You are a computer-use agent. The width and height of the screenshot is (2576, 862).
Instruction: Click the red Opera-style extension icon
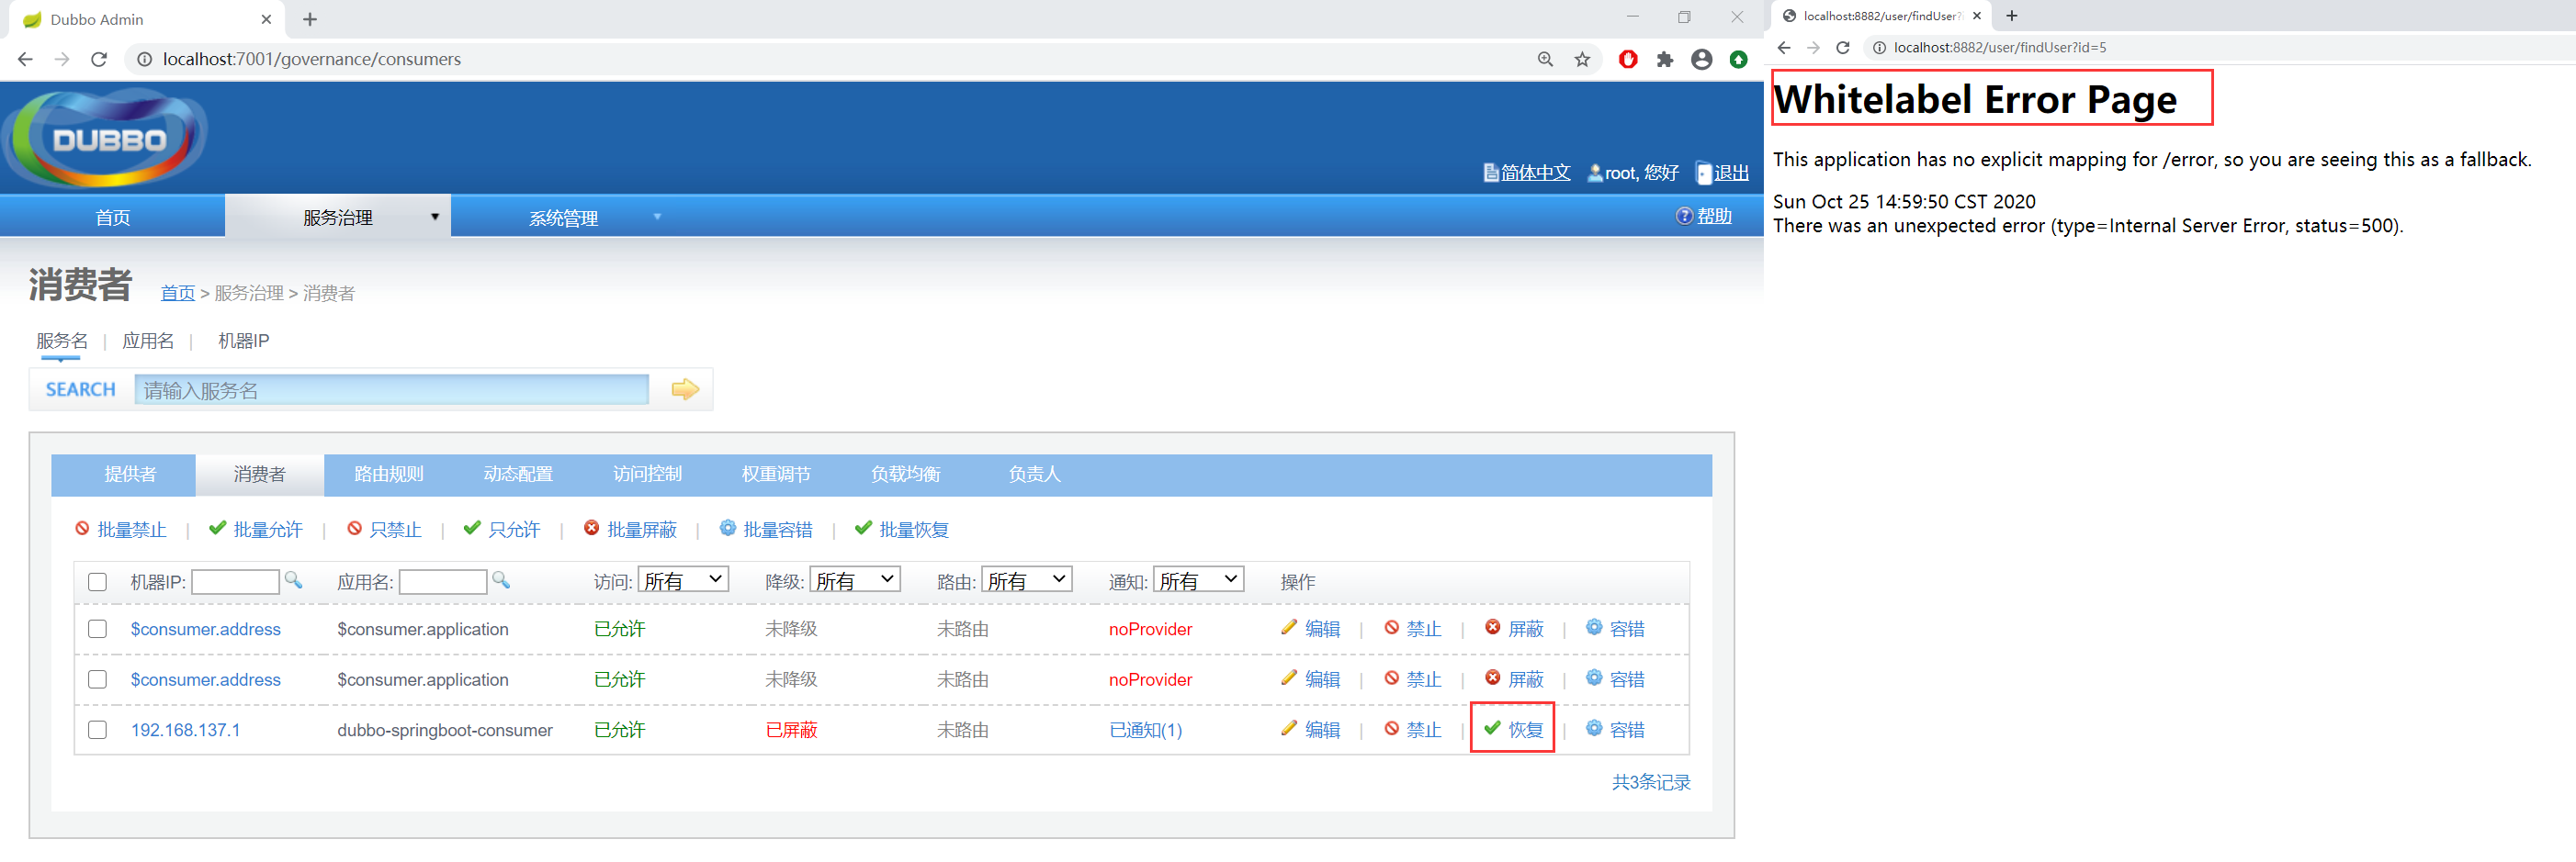coord(1628,60)
